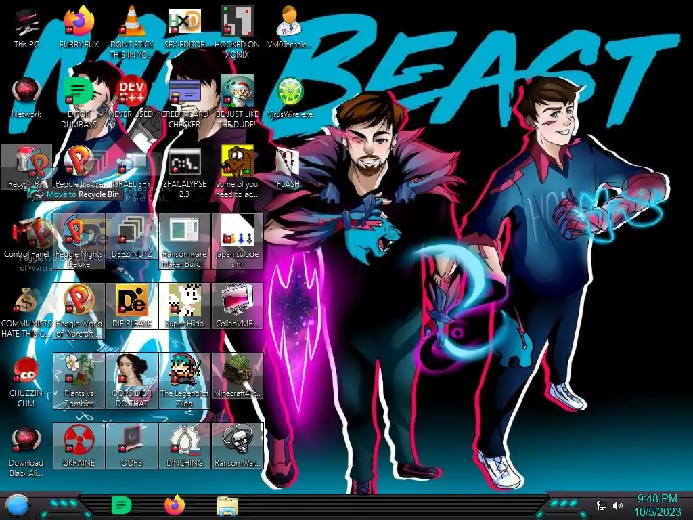693x520 pixels.
Task: Launch Firefox from the taskbar
Action: 175,505
